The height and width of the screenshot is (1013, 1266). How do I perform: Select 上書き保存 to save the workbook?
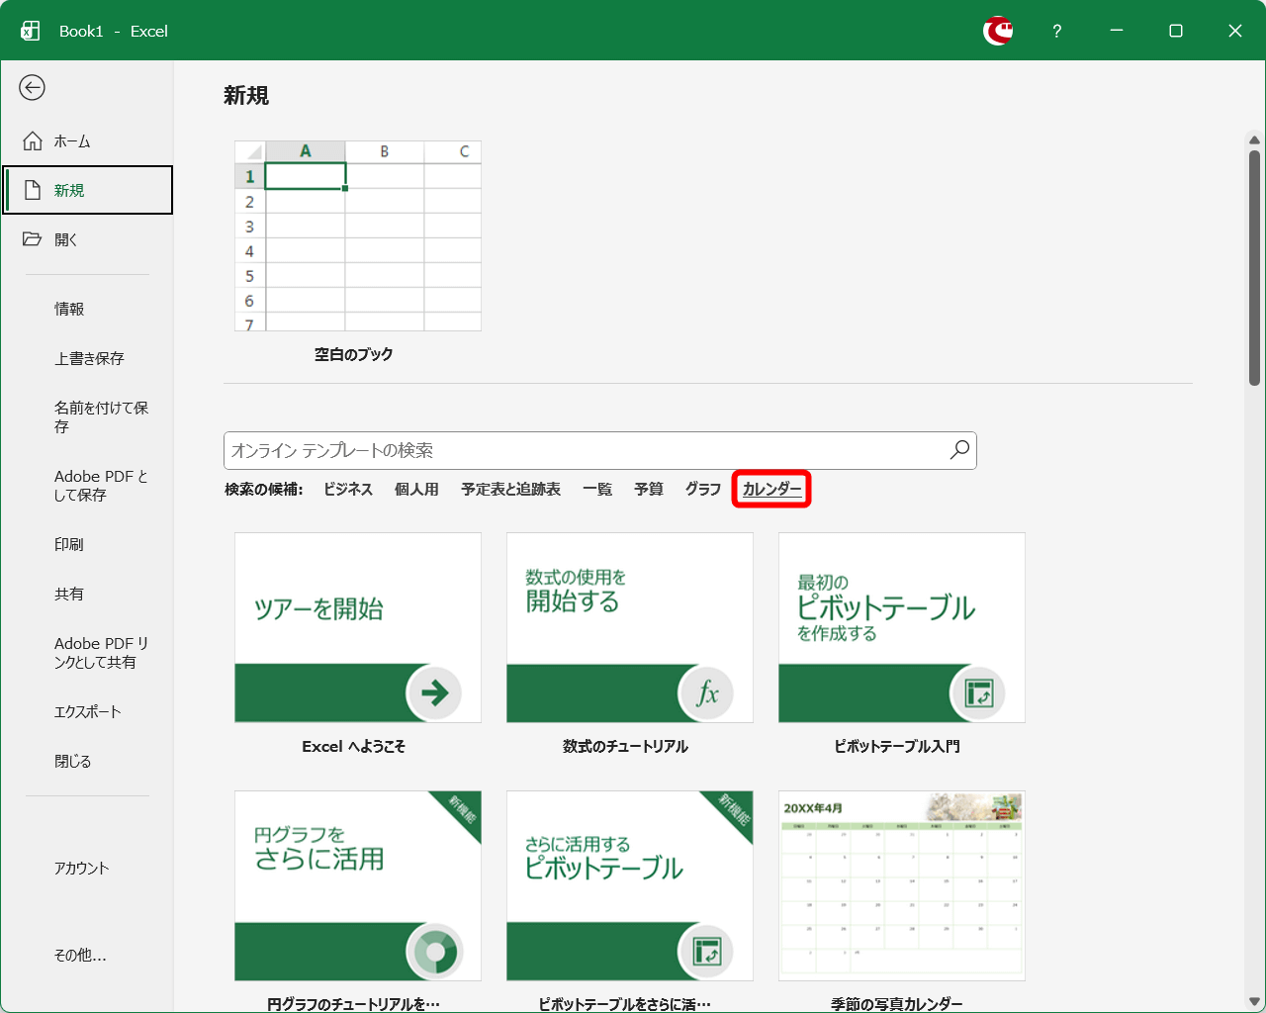(89, 358)
